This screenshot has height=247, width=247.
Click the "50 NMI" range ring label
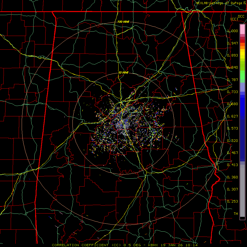123,72
